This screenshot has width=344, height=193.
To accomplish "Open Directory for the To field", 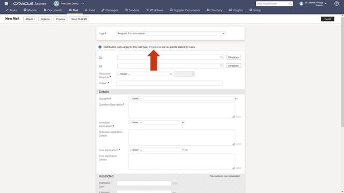I will click(x=233, y=57).
